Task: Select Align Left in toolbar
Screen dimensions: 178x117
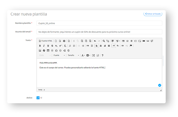Action: [x=97, y=46]
